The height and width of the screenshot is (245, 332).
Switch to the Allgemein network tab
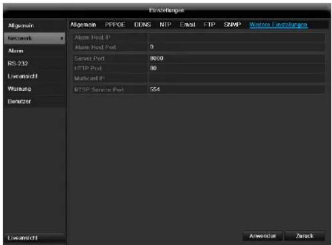[83, 25]
